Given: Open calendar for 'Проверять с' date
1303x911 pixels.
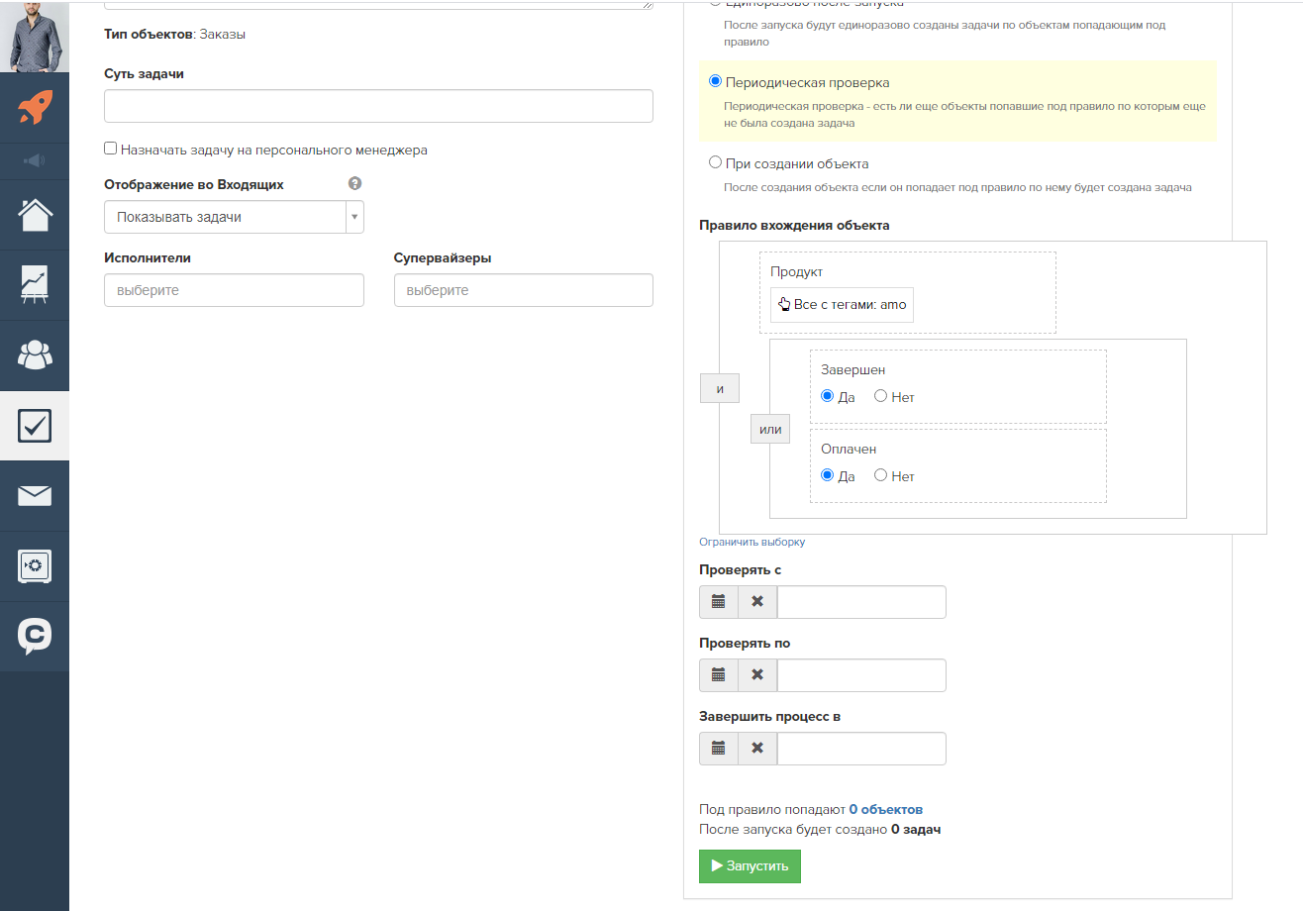Looking at the screenshot, I should tap(719, 602).
